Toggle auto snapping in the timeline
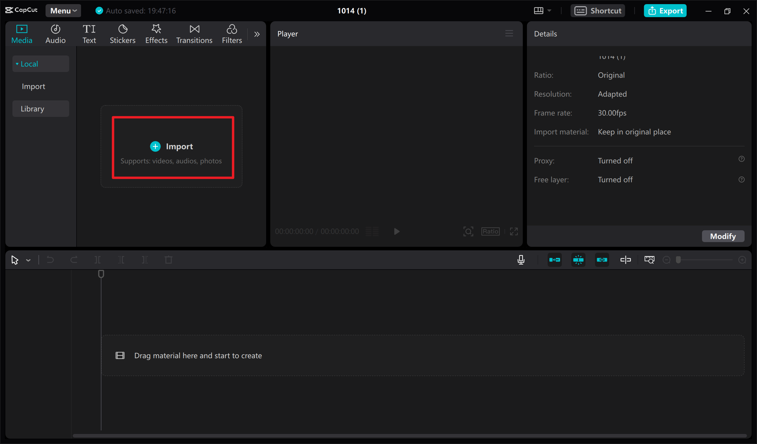 [x=578, y=260]
